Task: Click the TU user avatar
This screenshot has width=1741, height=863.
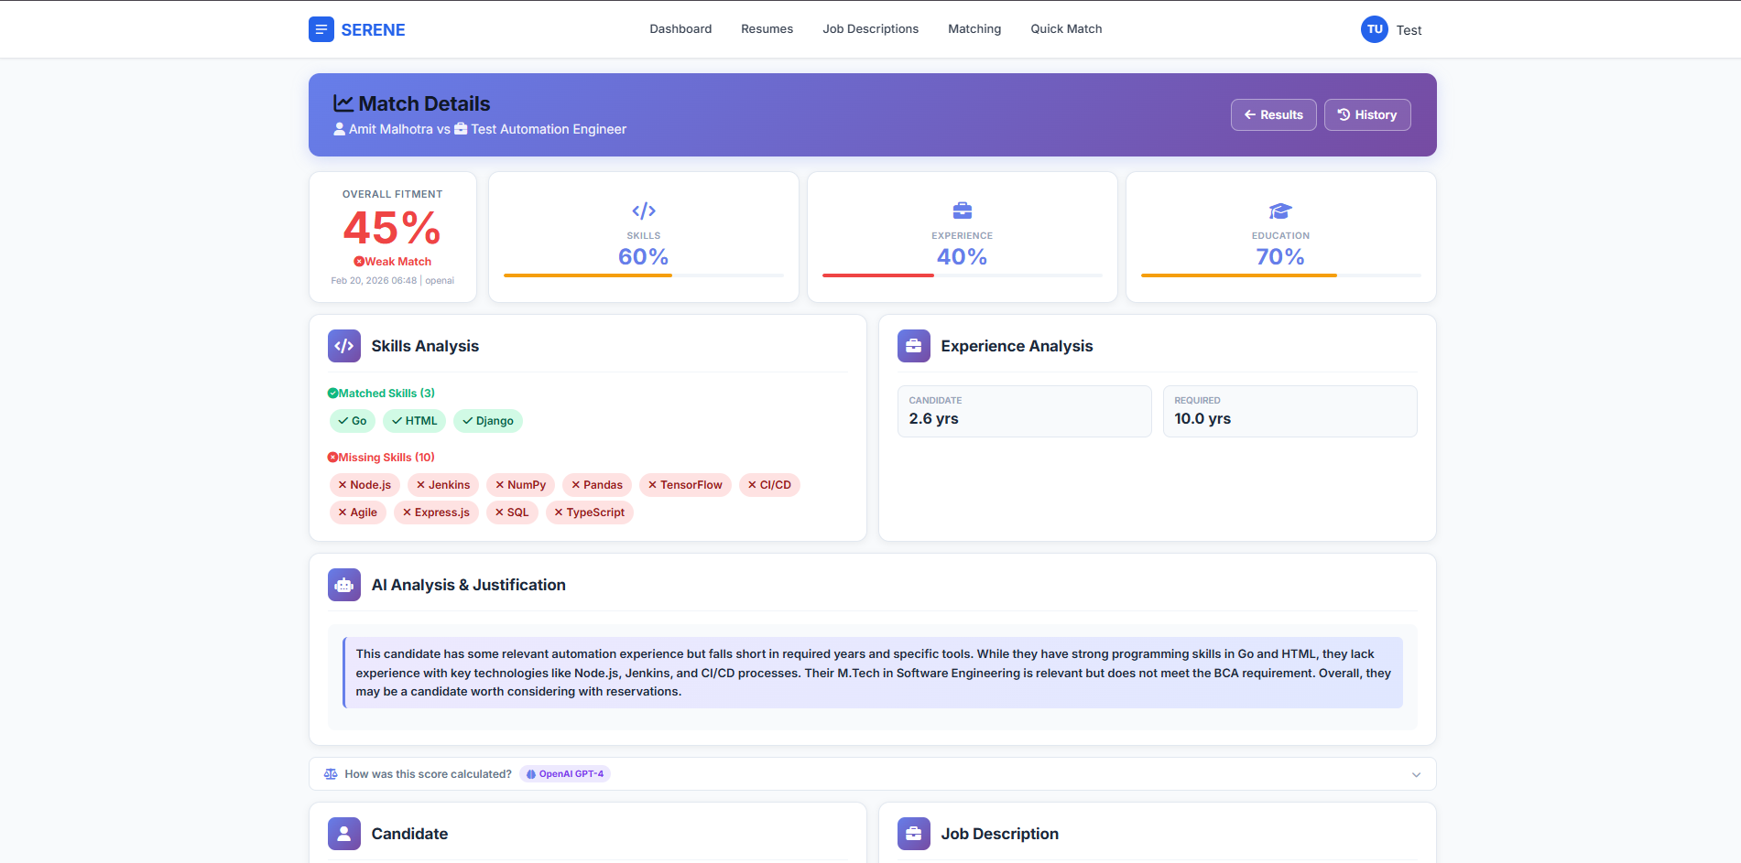Action: [1374, 29]
